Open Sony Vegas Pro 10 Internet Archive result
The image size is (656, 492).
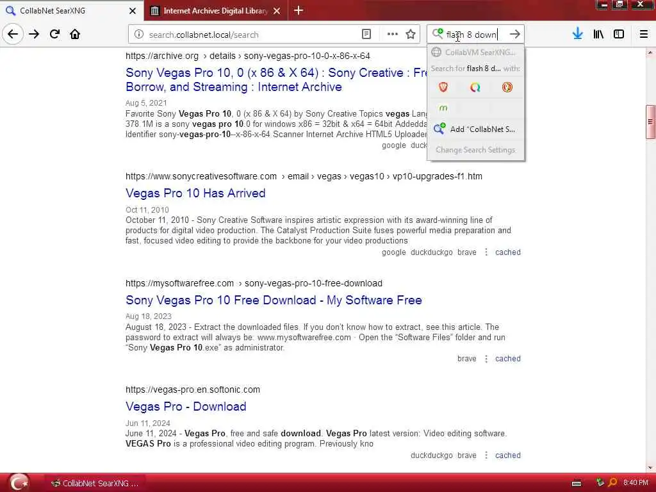click(x=276, y=79)
